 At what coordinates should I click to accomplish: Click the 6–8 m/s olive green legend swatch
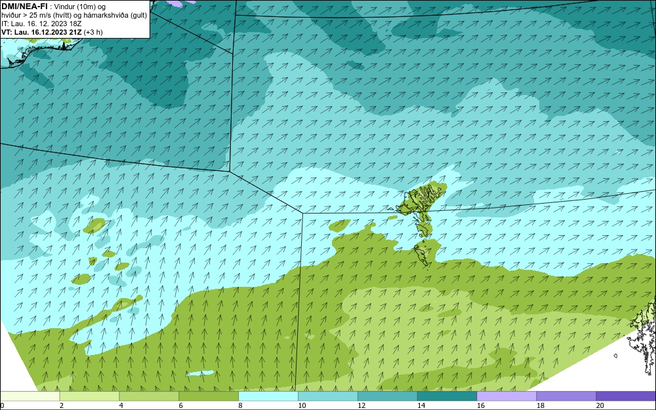click(209, 396)
